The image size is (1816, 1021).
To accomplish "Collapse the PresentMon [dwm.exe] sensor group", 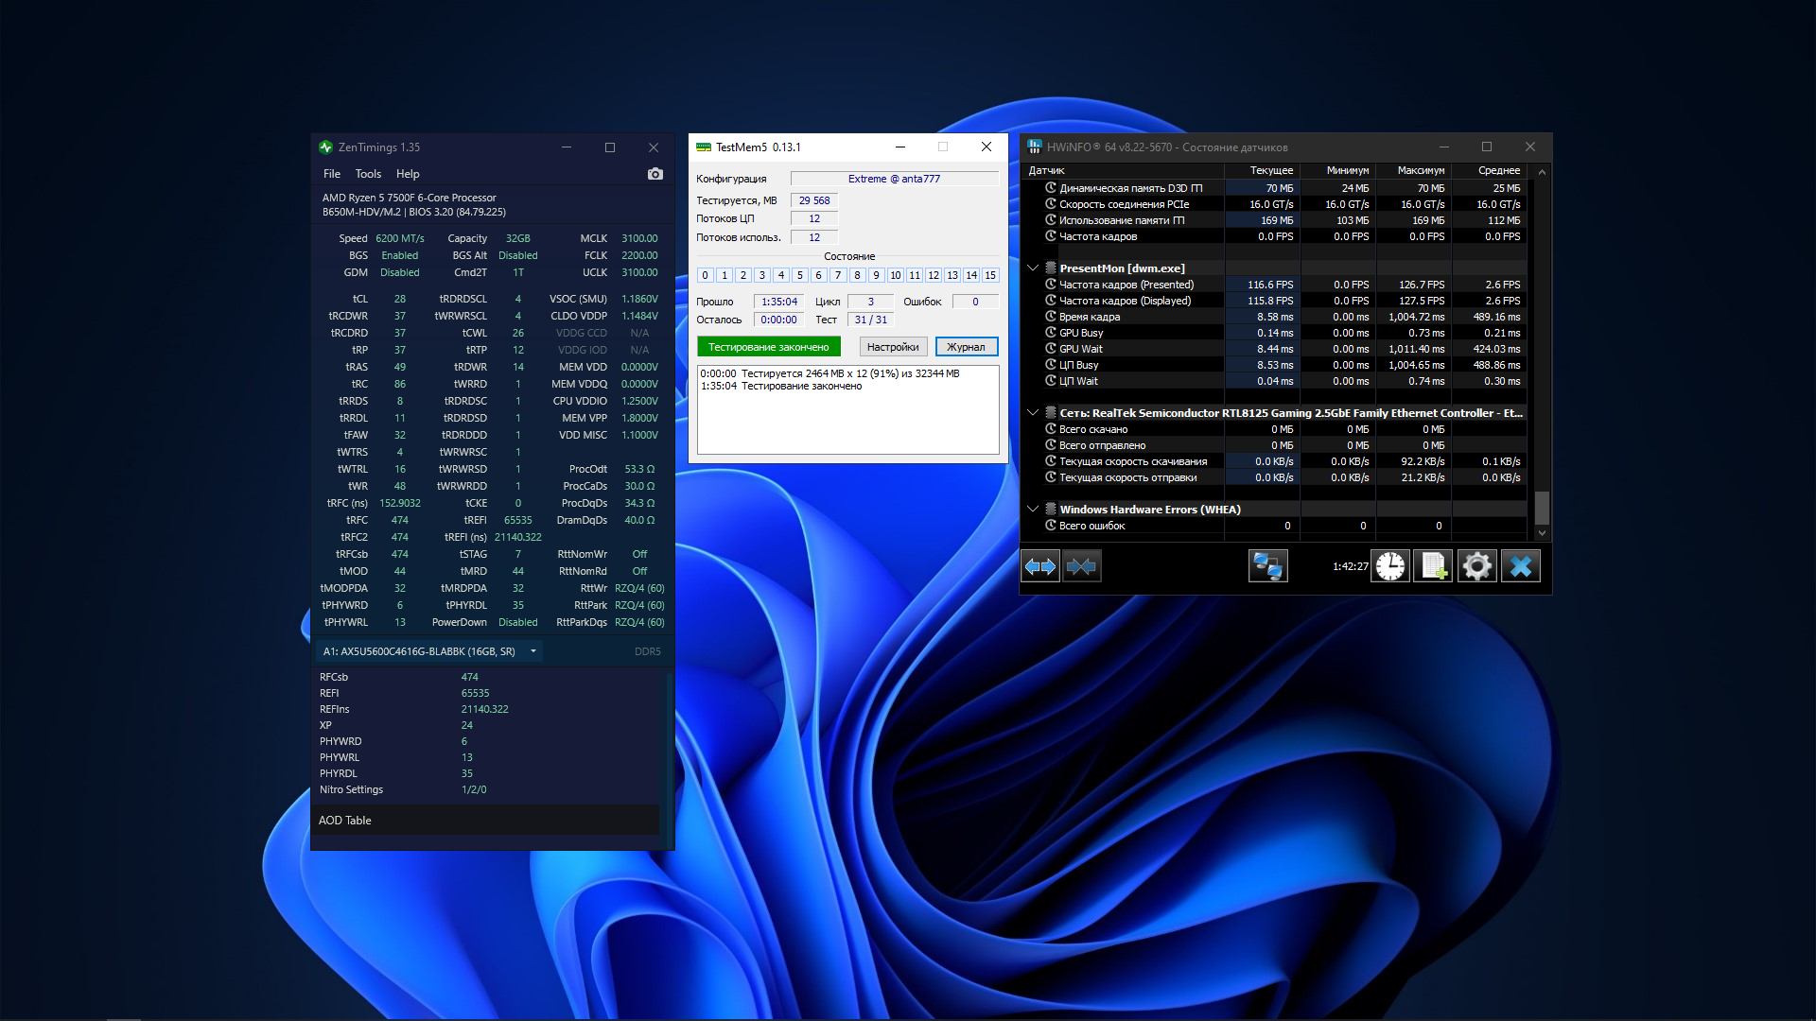I will click(1033, 268).
